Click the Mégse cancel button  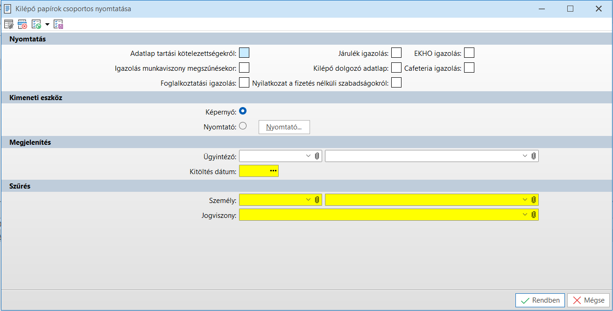(589, 300)
